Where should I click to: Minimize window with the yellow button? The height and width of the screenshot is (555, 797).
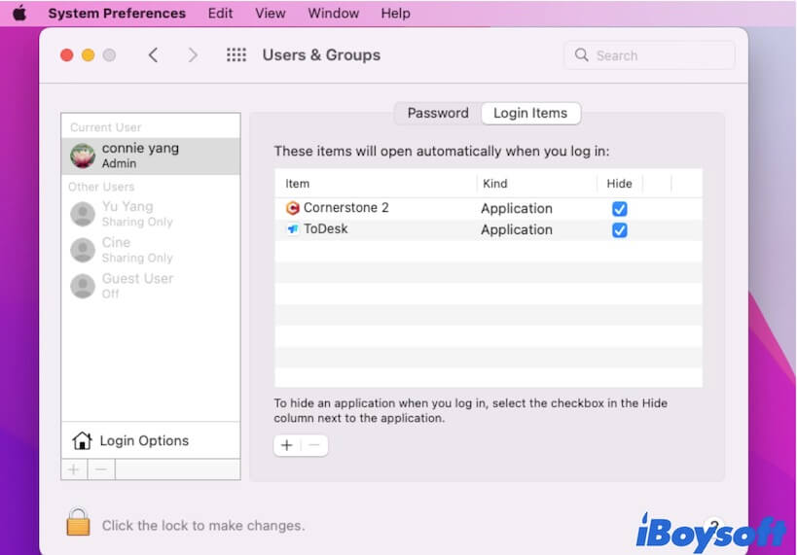(x=88, y=54)
